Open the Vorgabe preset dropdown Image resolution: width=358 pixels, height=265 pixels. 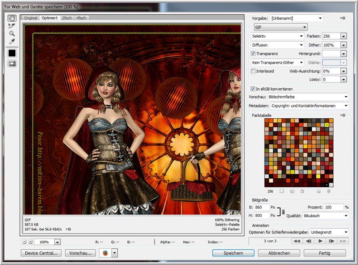(x=297, y=18)
